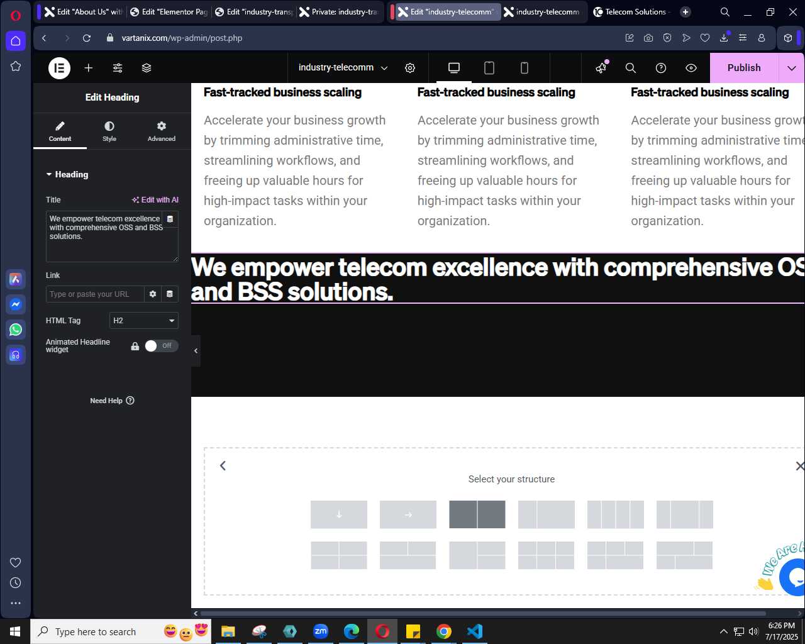805x644 pixels.
Task: Reload the page
Action: 87,38
